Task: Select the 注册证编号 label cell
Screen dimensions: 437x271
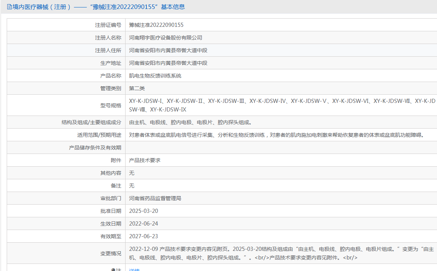Action: (66, 25)
